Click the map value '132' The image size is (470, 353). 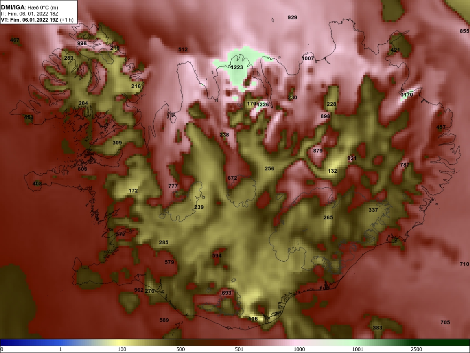pos(332,171)
